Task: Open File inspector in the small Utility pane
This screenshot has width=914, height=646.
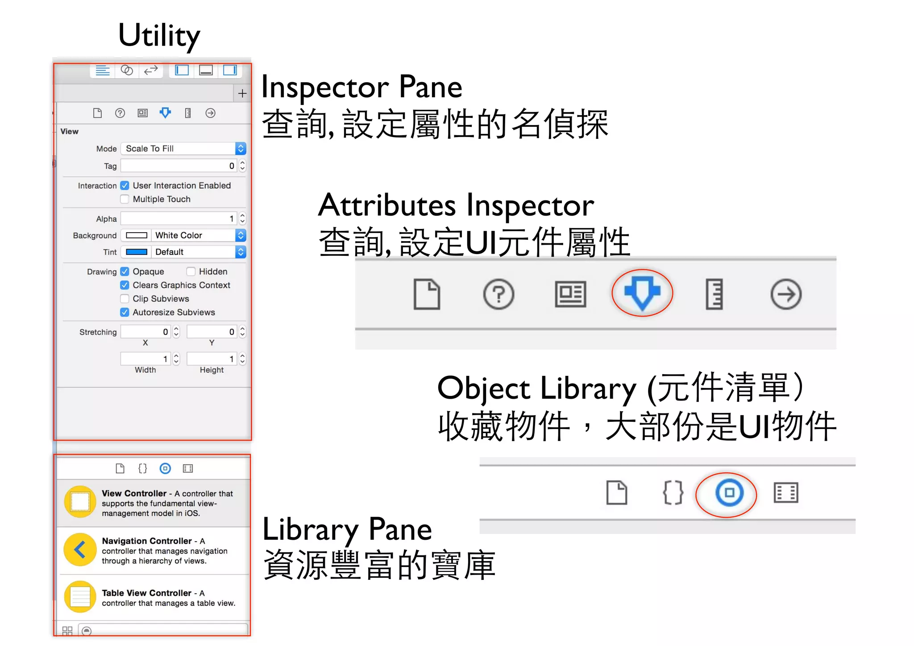Action: tap(97, 113)
